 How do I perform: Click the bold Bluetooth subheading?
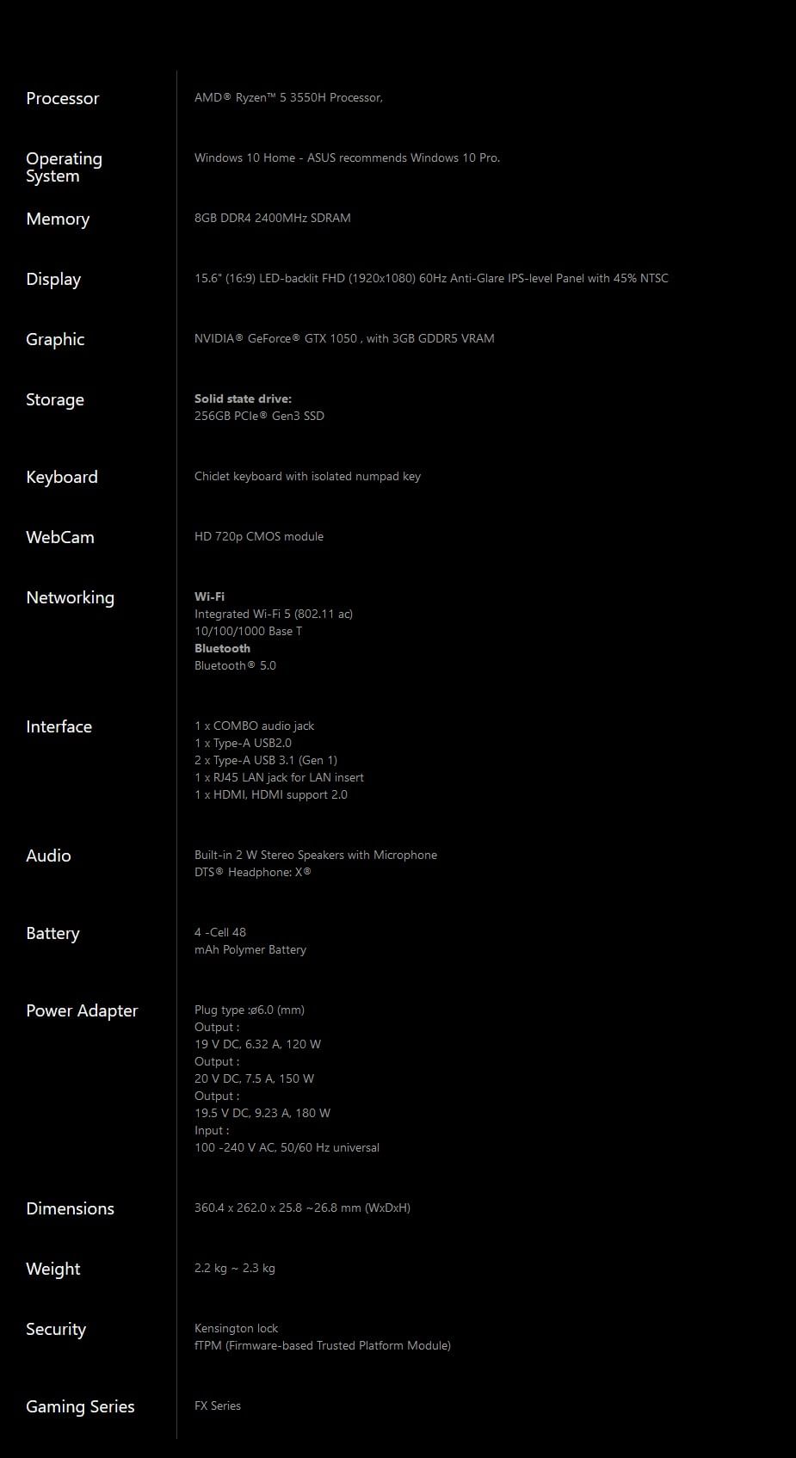click(222, 649)
